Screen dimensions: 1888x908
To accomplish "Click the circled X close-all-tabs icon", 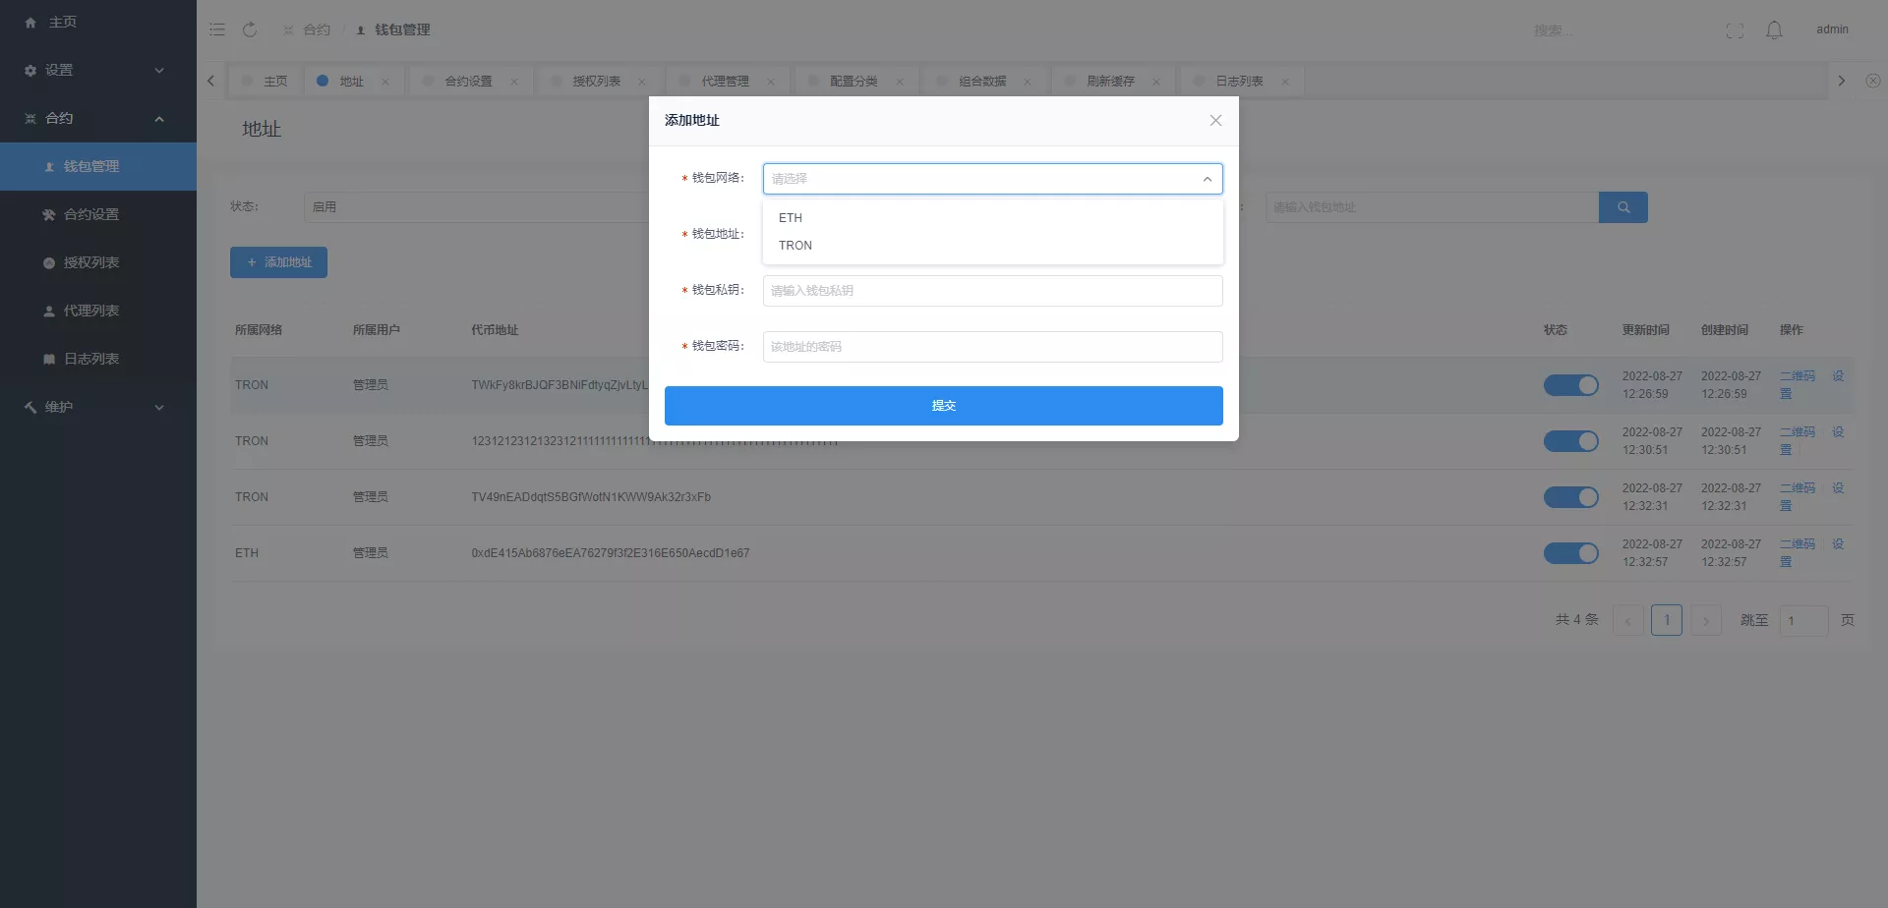I will tap(1872, 81).
